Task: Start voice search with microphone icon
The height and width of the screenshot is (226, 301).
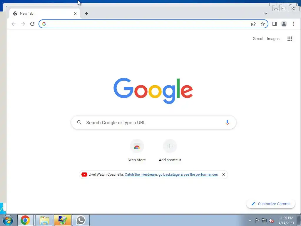Action: click(x=227, y=122)
